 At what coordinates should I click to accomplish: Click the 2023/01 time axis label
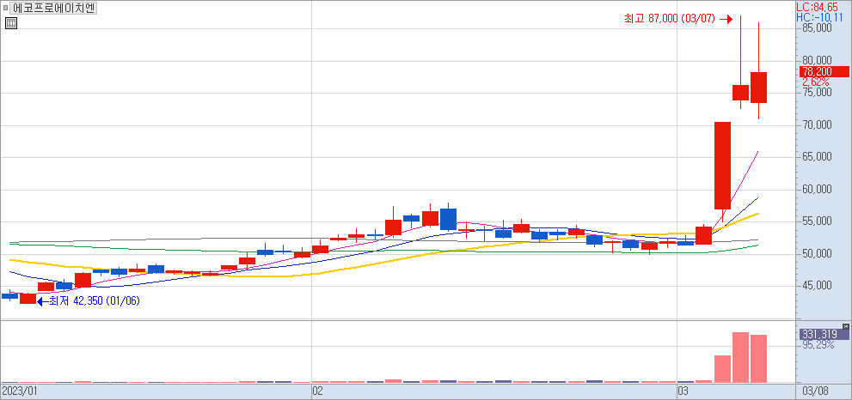(20, 391)
